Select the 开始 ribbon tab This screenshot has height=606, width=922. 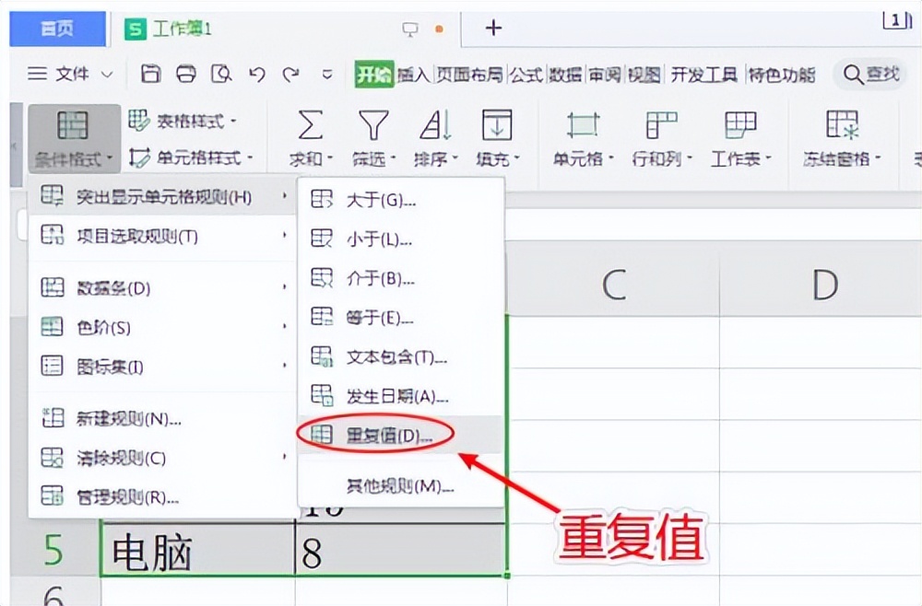pyautogui.click(x=374, y=75)
